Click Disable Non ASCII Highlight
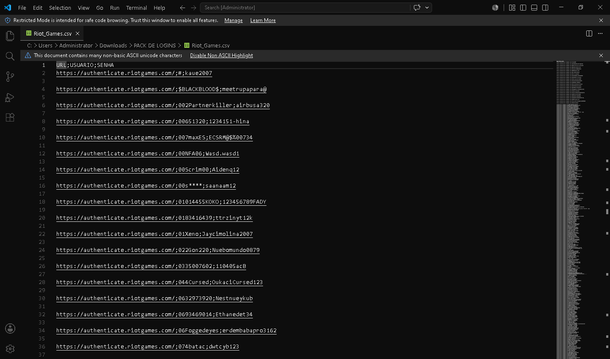The height and width of the screenshot is (359, 610). click(x=222, y=55)
